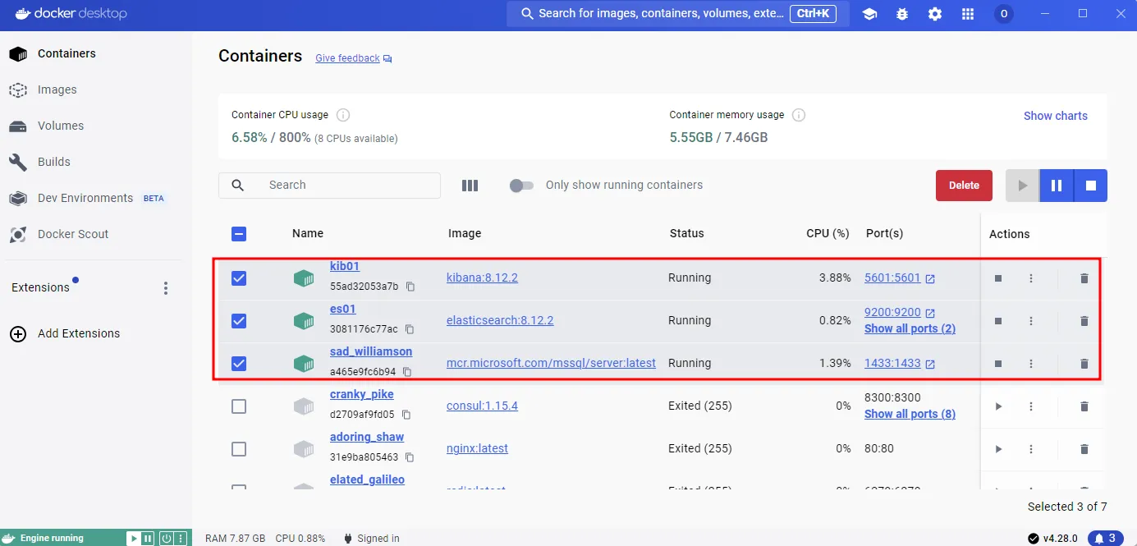This screenshot has width=1137, height=546.
Task: Click the info icon beside Container memory usage
Action: click(x=799, y=115)
